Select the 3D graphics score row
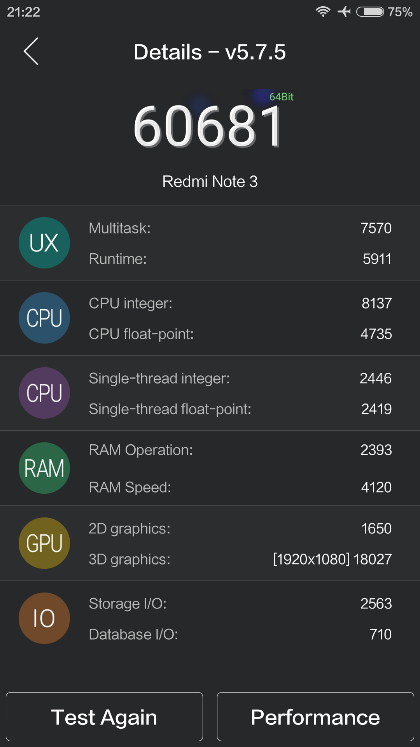 coord(240,559)
